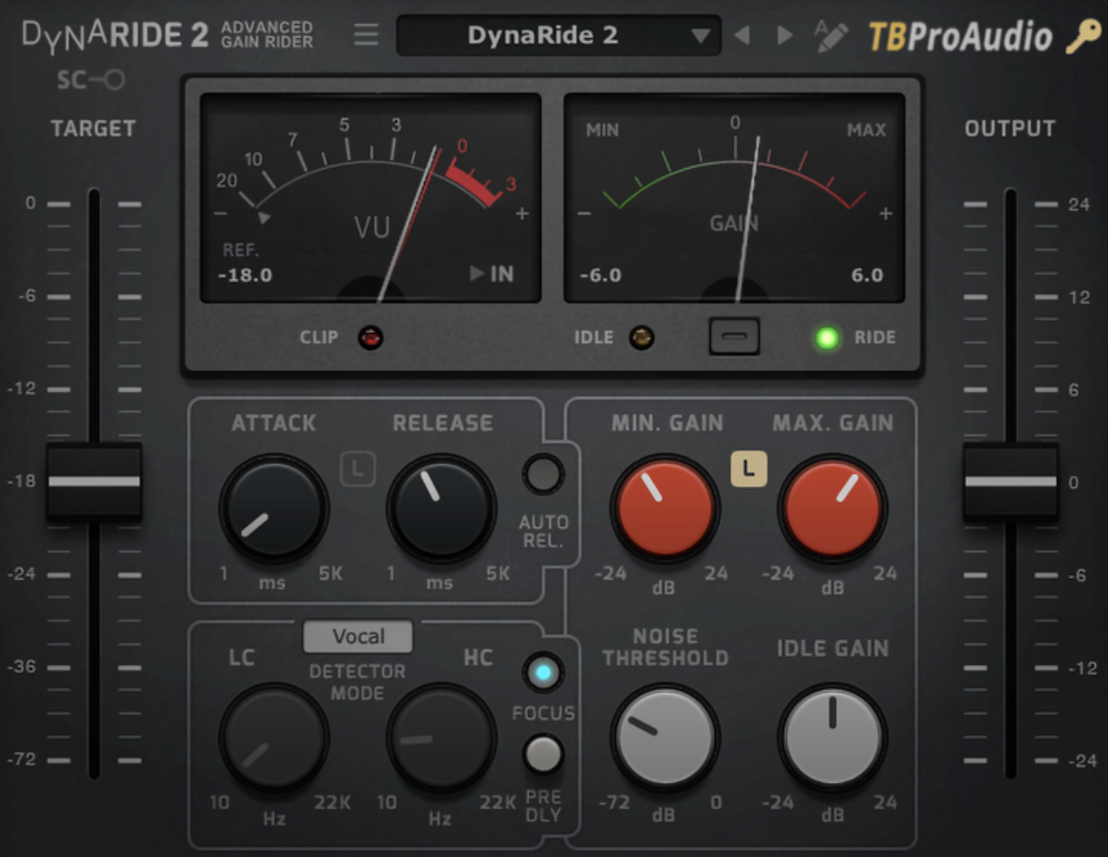Open the DynaRide 2 preset dropdown
This screenshot has height=857, width=1108.
[x=559, y=34]
